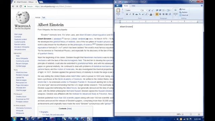Open the Wikipedia Talk tab
Image resolution: width=215 pixels, height=121 pixels.
[43, 17]
